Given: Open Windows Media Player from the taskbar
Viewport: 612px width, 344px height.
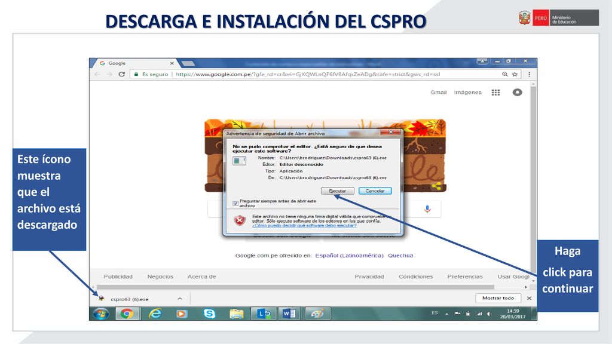Looking at the screenshot, I should [182, 314].
